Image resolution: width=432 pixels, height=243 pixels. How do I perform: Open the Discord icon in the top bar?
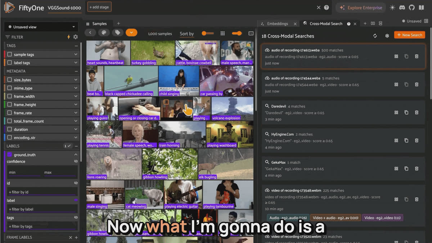[402, 8]
